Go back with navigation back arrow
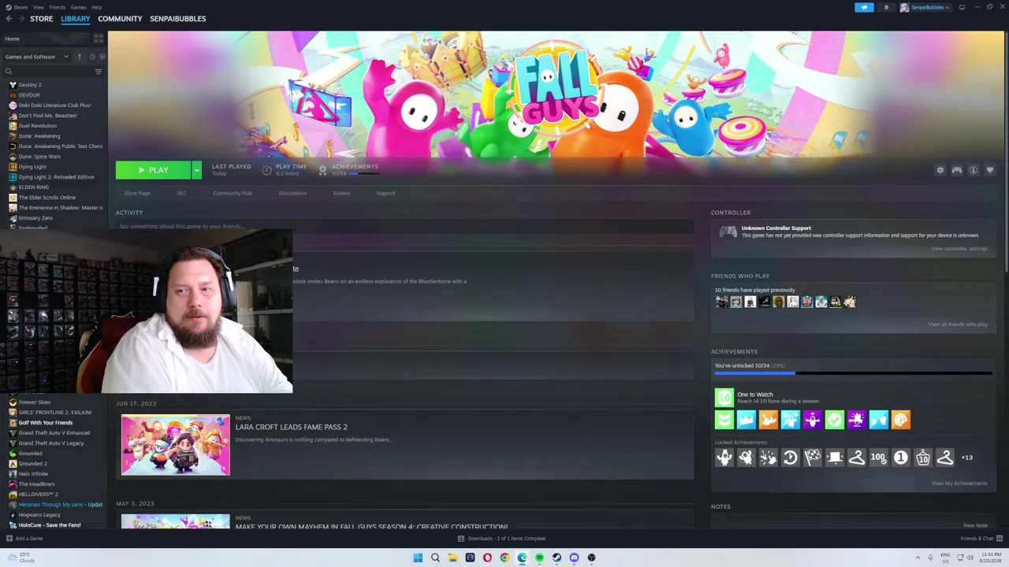 pos(8,19)
